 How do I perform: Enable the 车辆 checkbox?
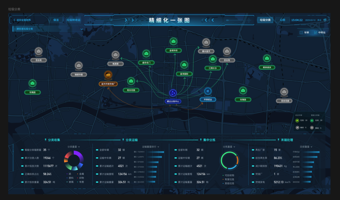tap(301, 32)
